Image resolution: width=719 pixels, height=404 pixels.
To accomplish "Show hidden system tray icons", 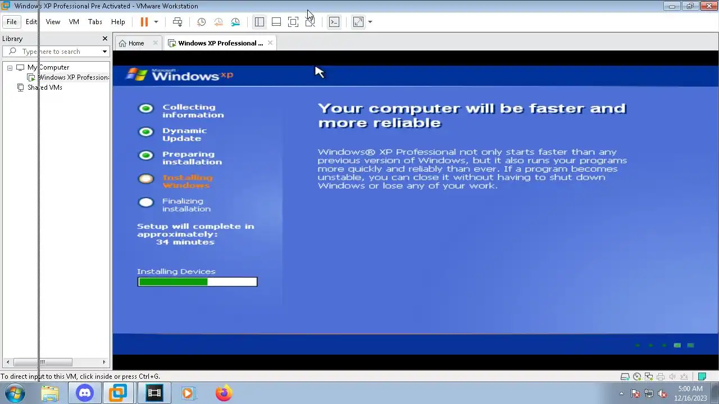I will 621,394.
